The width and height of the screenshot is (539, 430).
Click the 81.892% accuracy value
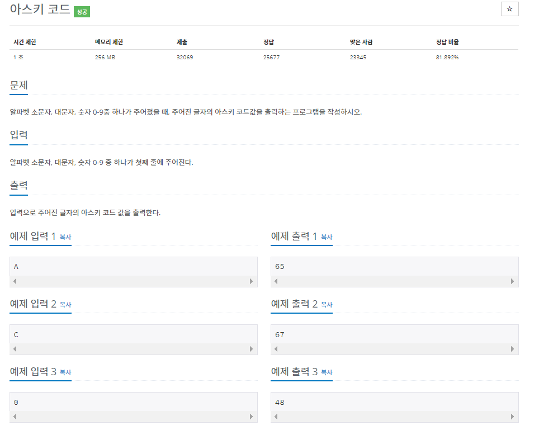click(x=447, y=58)
